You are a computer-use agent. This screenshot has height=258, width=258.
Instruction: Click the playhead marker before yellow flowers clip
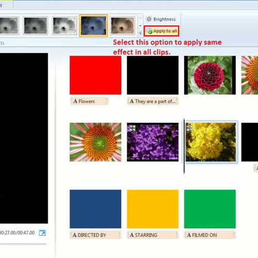click(x=184, y=146)
